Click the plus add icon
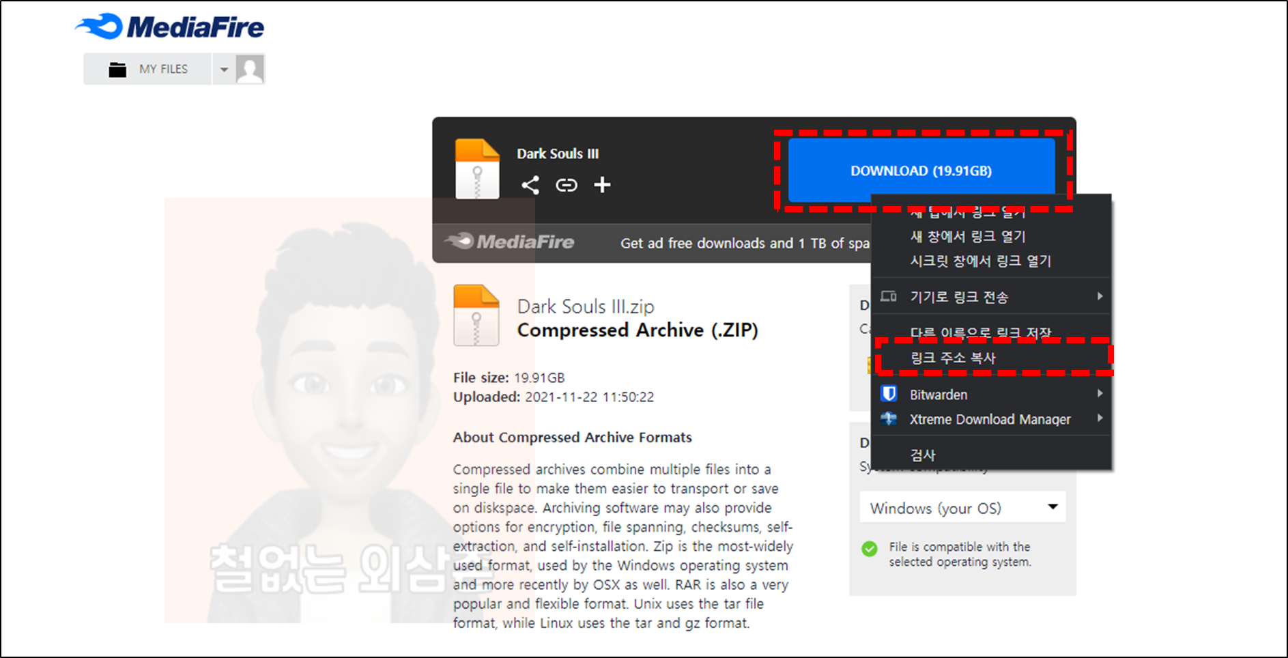1288x658 pixels. pyautogui.click(x=602, y=185)
